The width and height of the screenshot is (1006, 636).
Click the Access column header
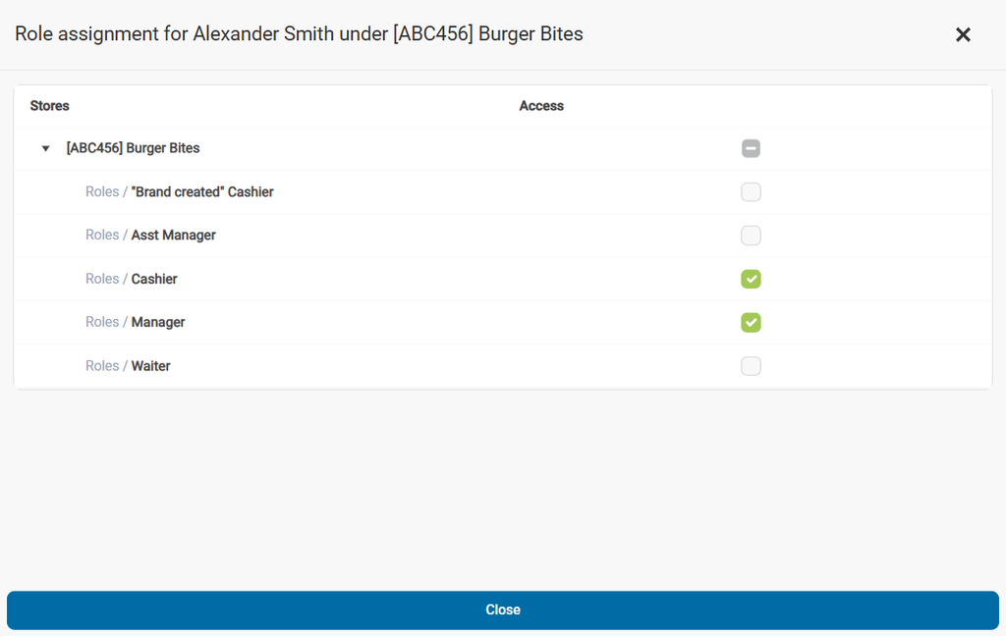(x=541, y=106)
